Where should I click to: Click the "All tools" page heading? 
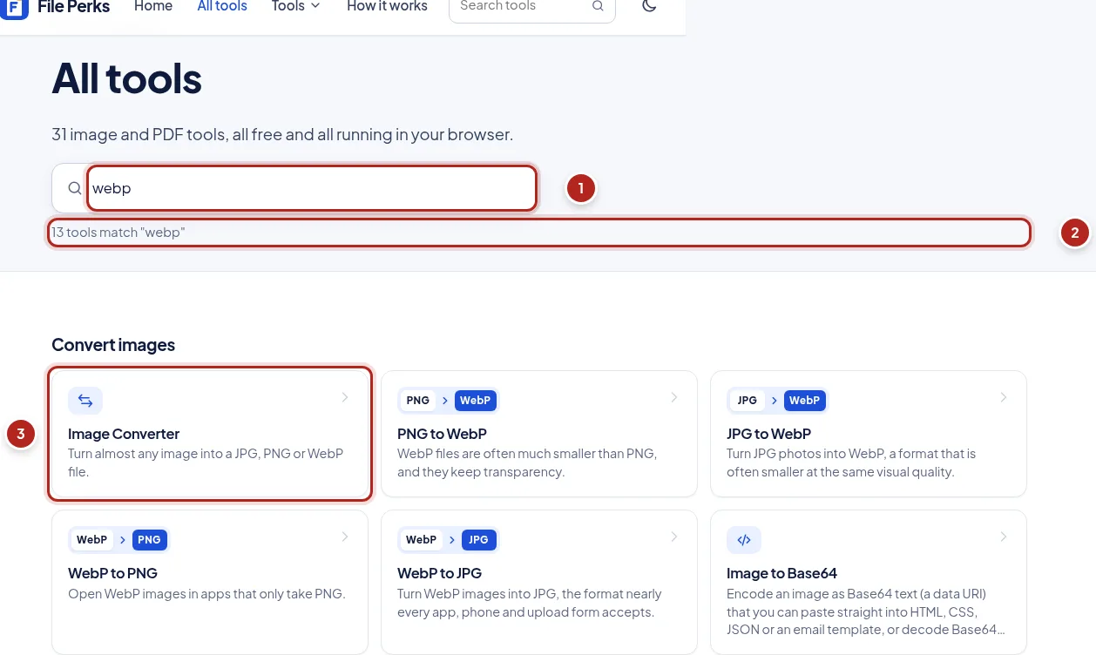pyautogui.click(x=127, y=78)
